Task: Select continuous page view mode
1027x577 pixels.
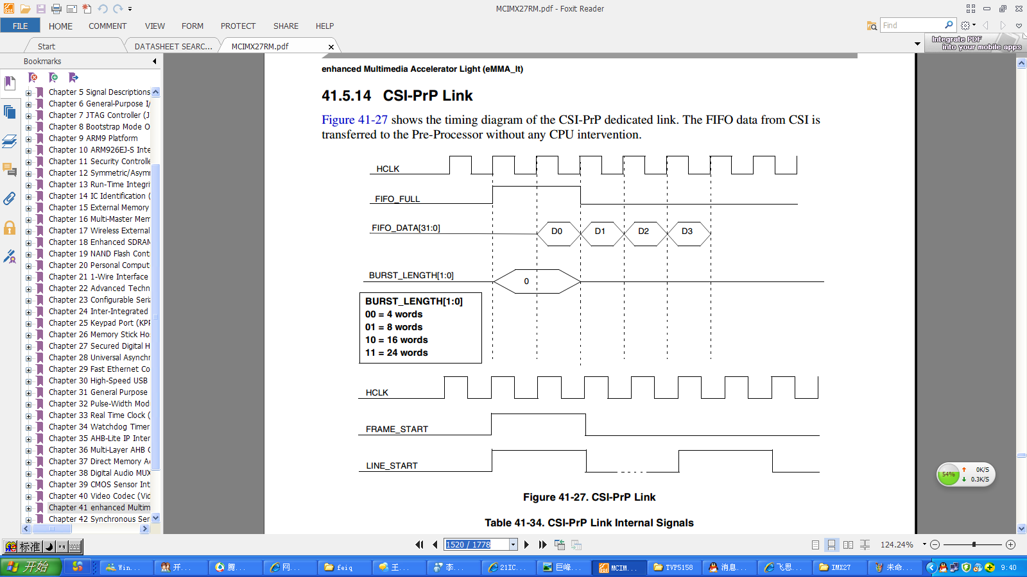Action: [831, 544]
